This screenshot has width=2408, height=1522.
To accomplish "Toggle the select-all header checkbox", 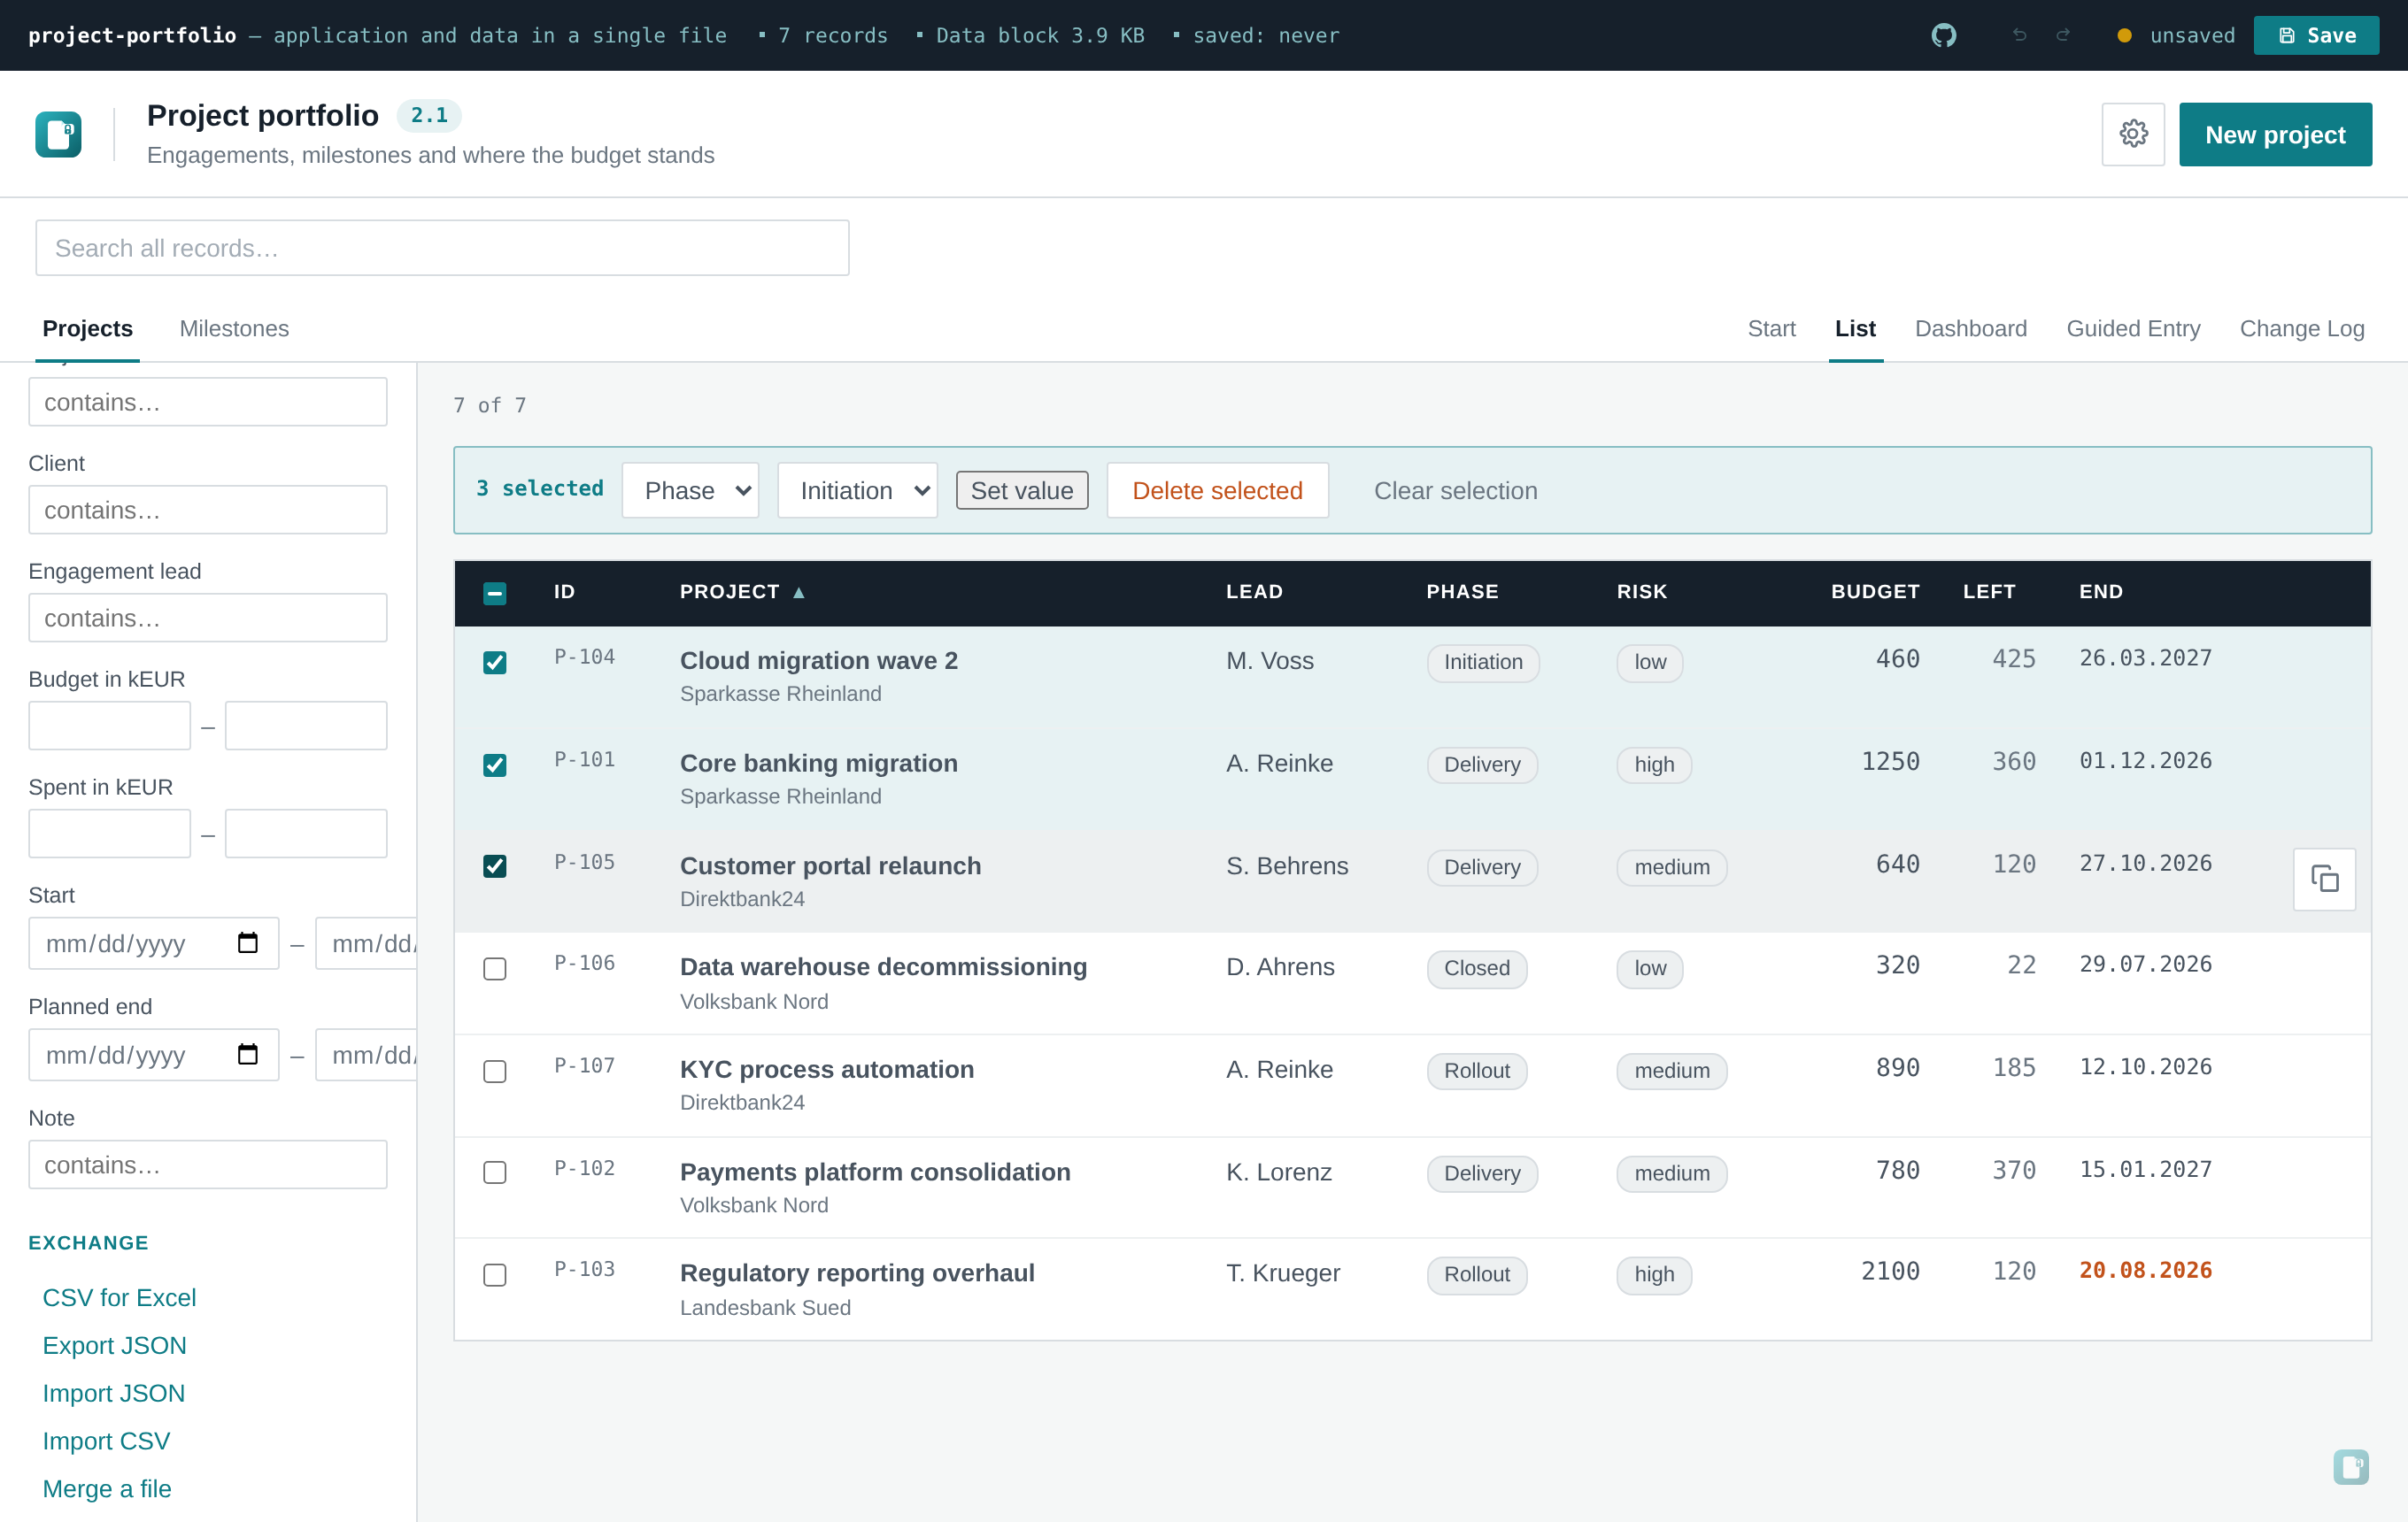I will point(494,593).
